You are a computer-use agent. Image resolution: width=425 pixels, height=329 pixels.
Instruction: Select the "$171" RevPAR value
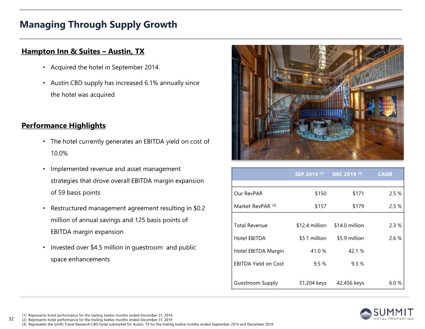(358, 194)
